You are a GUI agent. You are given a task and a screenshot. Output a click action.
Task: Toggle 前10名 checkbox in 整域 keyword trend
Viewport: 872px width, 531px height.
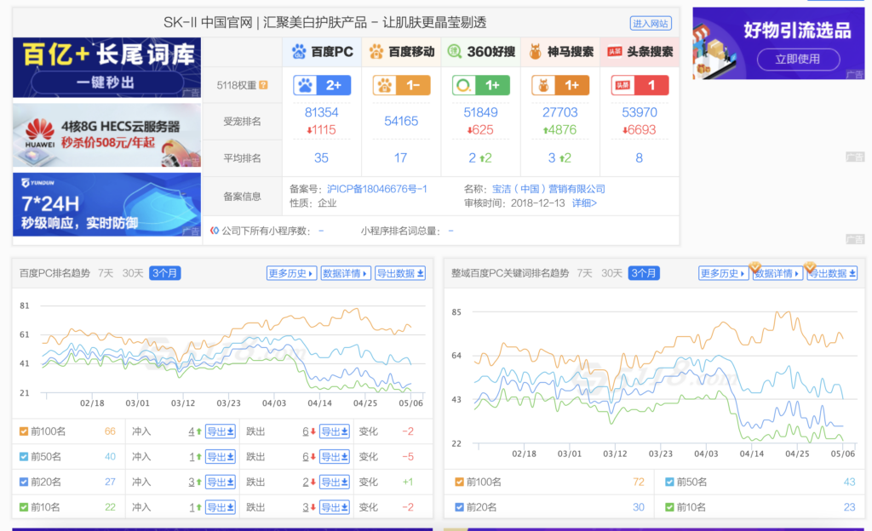[x=669, y=507]
